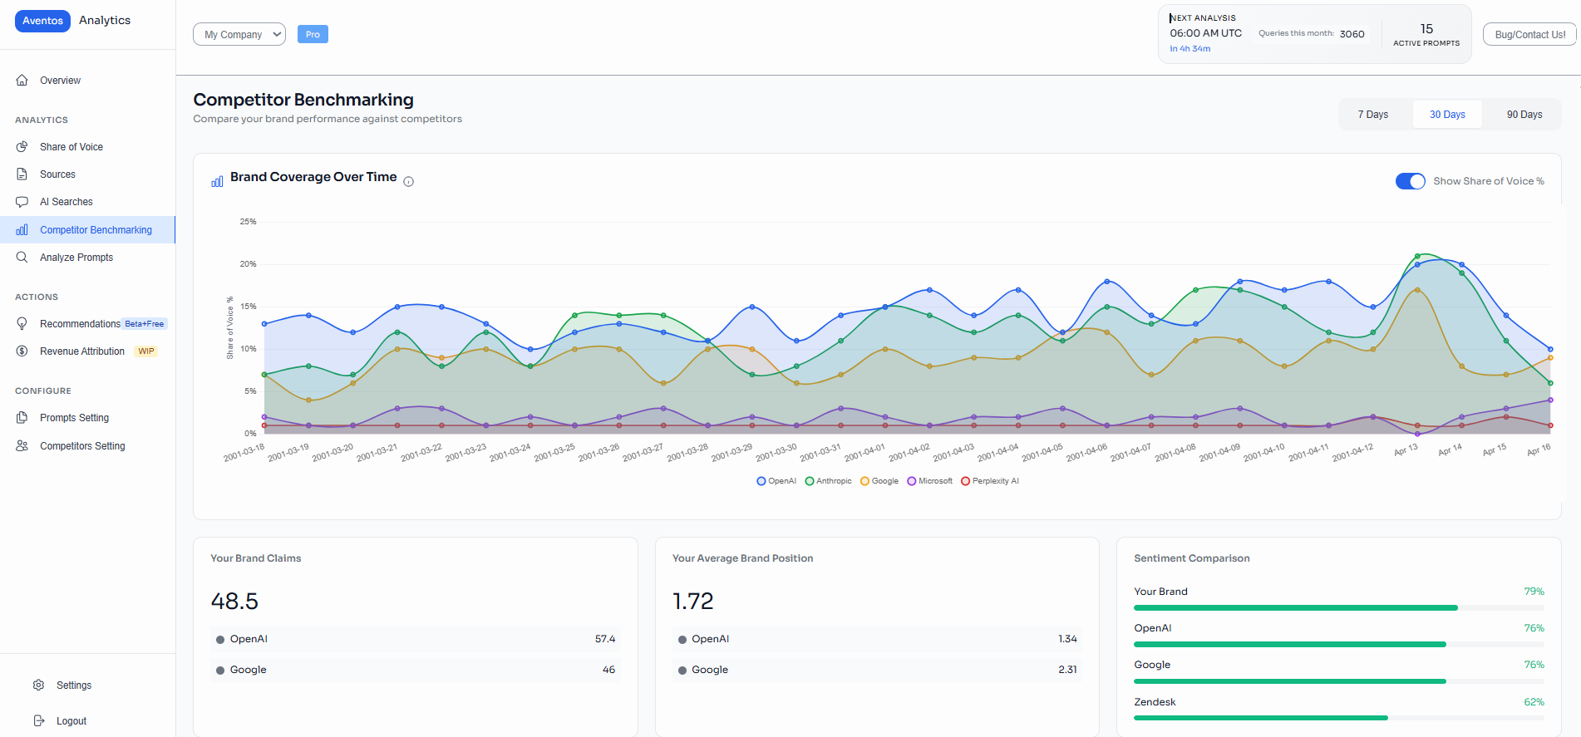Click the WIP badge next to Revenue Attribution
1581x737 pixels.
(146, 351)
